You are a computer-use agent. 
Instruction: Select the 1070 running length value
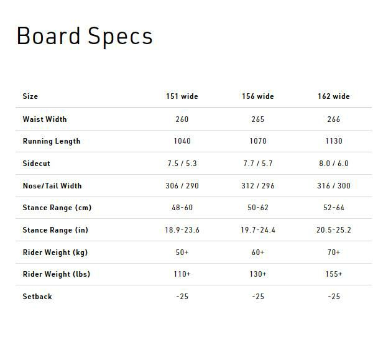click(258, 141)
